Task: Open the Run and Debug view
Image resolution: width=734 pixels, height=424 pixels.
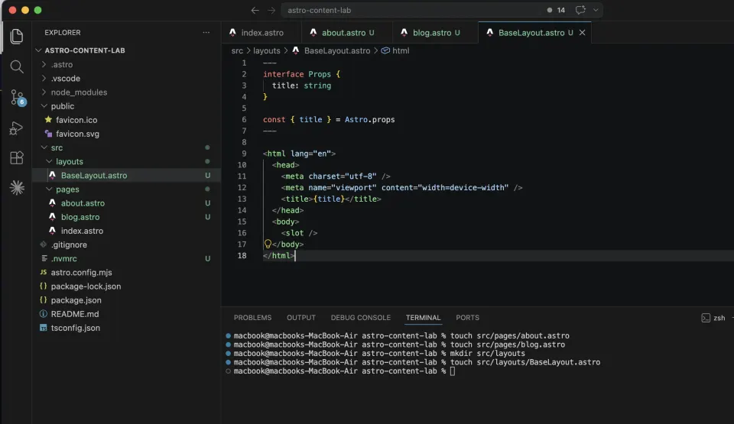Action: tap(16, 128)
